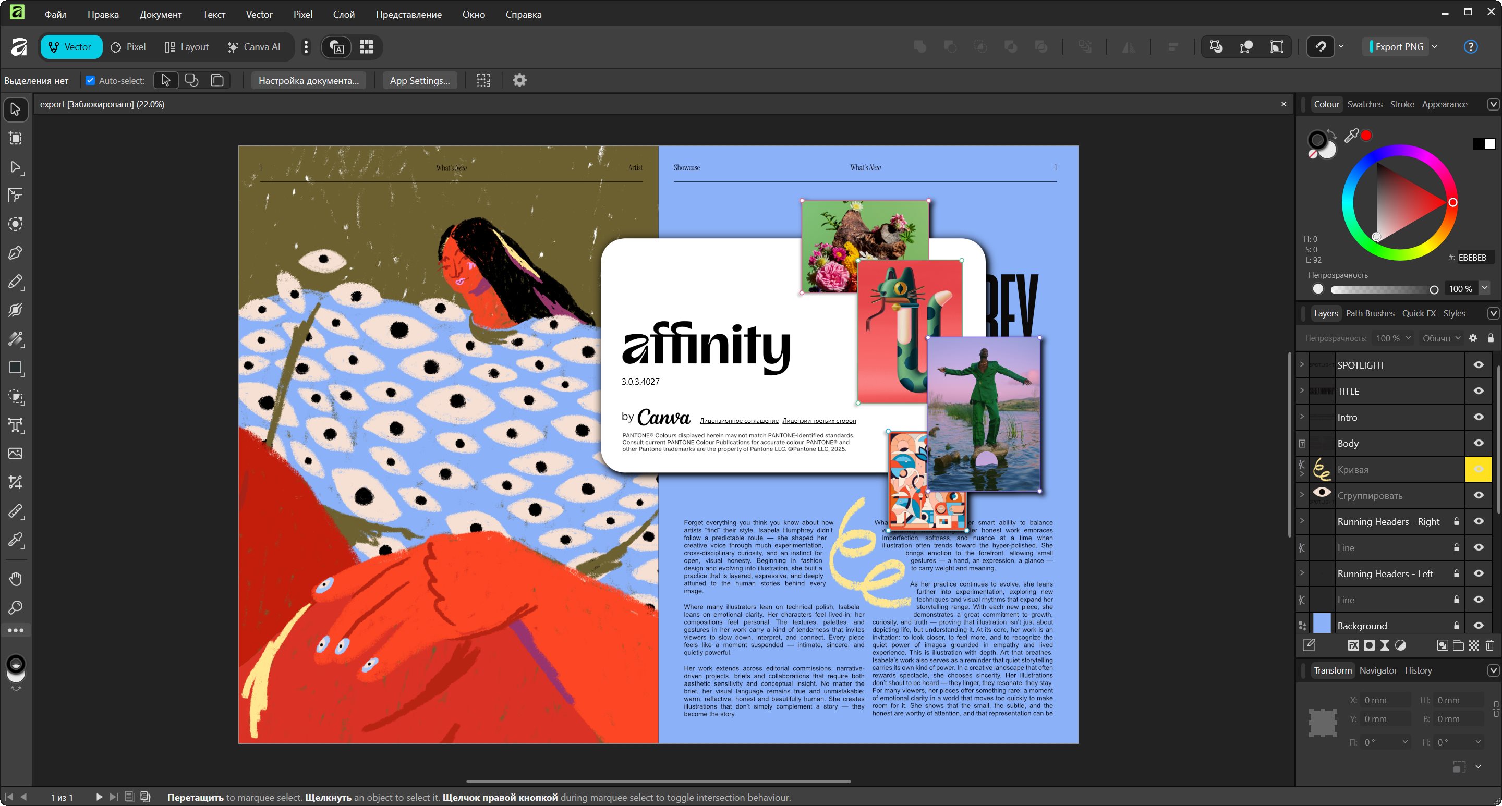
Task: Choose the Hand pan tool
Action: click(x=16, y=579)
